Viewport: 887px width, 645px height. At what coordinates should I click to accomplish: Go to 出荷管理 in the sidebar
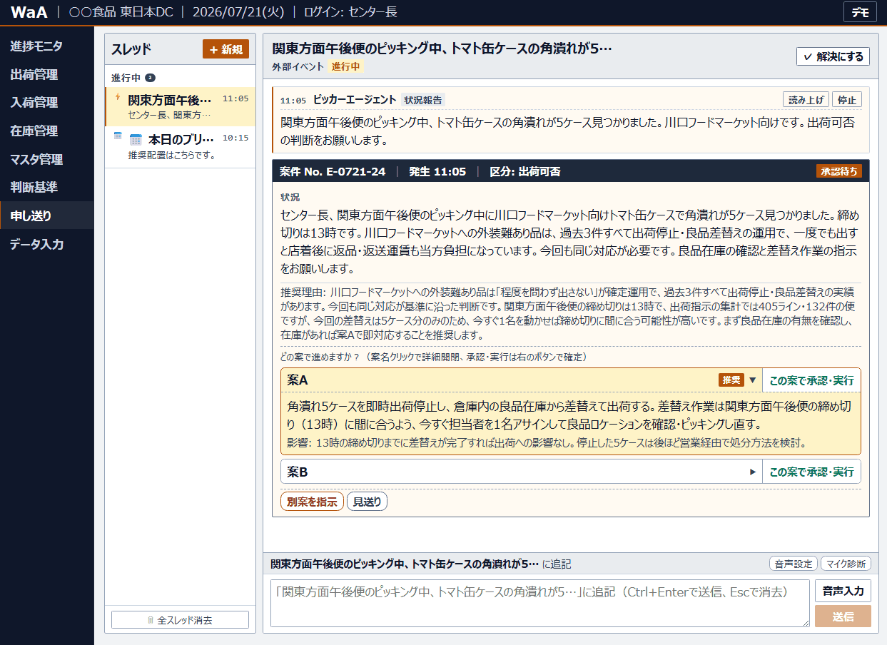pyautogui.click(x=47, y=74)
